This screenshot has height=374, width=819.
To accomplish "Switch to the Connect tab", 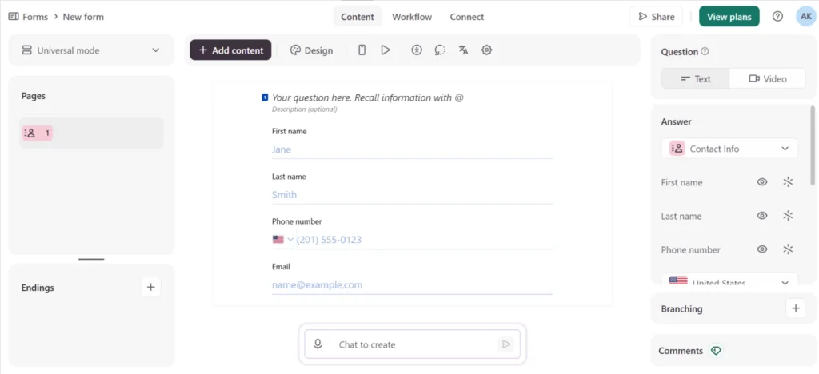I will (467, 17).
